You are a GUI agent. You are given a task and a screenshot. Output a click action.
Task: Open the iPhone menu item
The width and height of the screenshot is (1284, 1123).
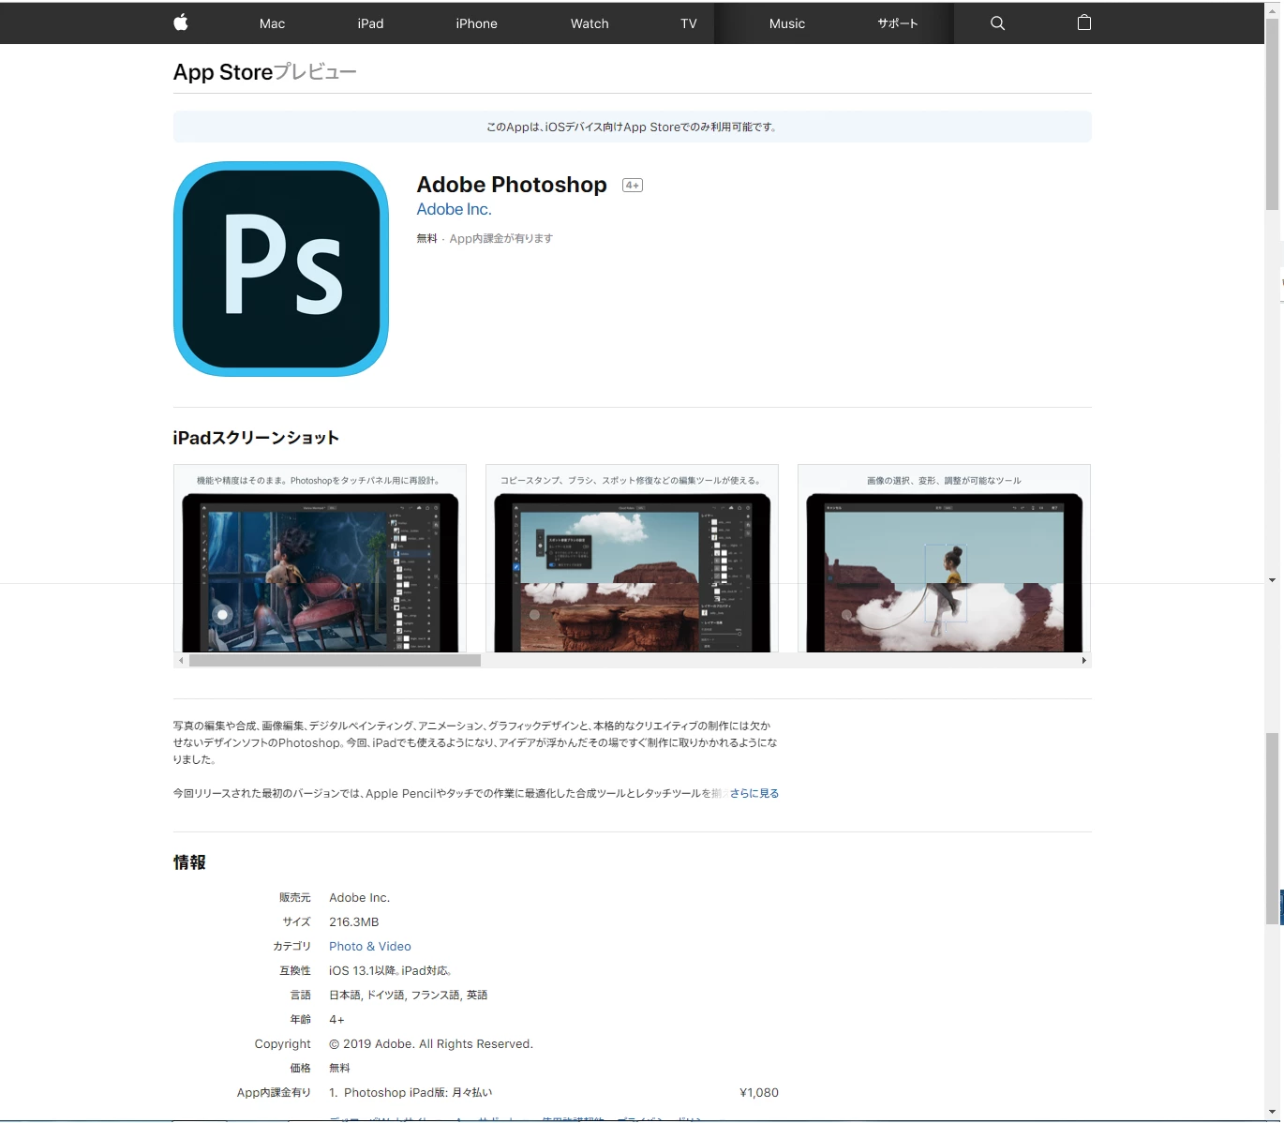[x=476, y=23]
